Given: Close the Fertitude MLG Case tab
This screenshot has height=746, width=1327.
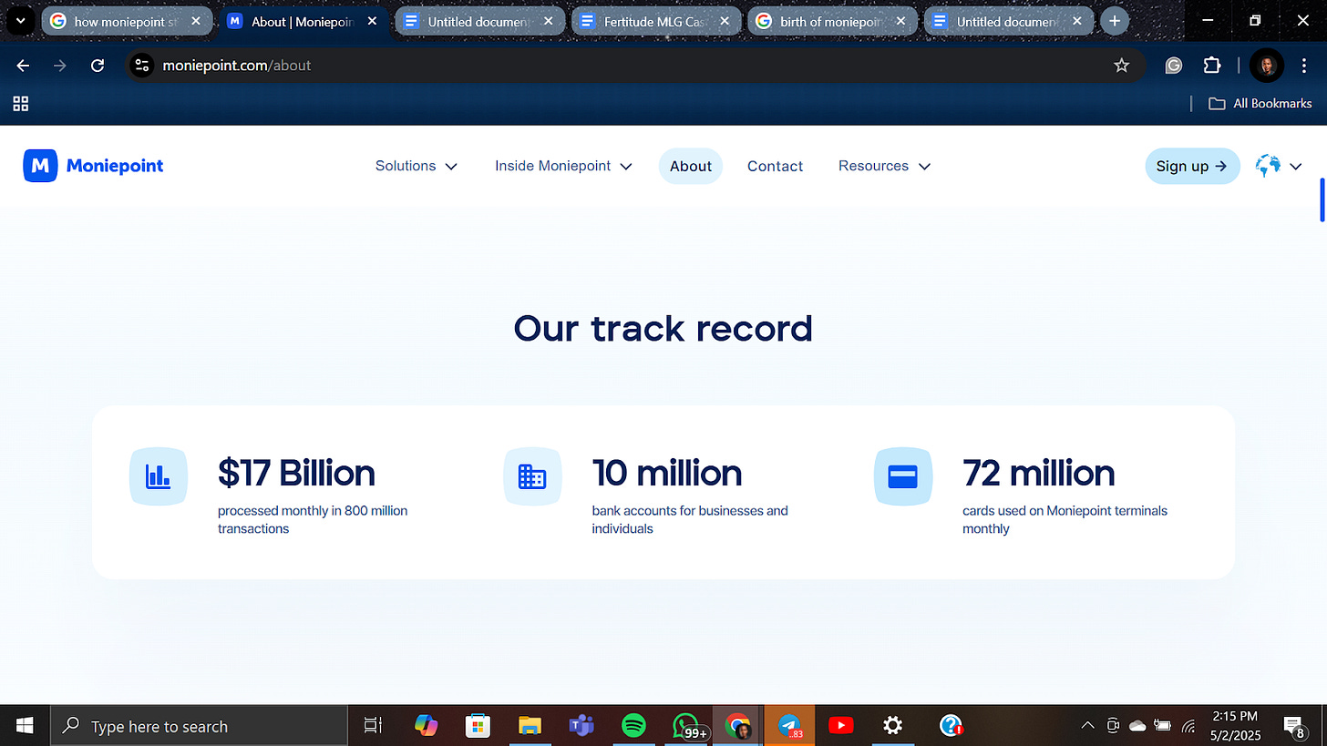Looking at the screenshot, I should [725, 21].
